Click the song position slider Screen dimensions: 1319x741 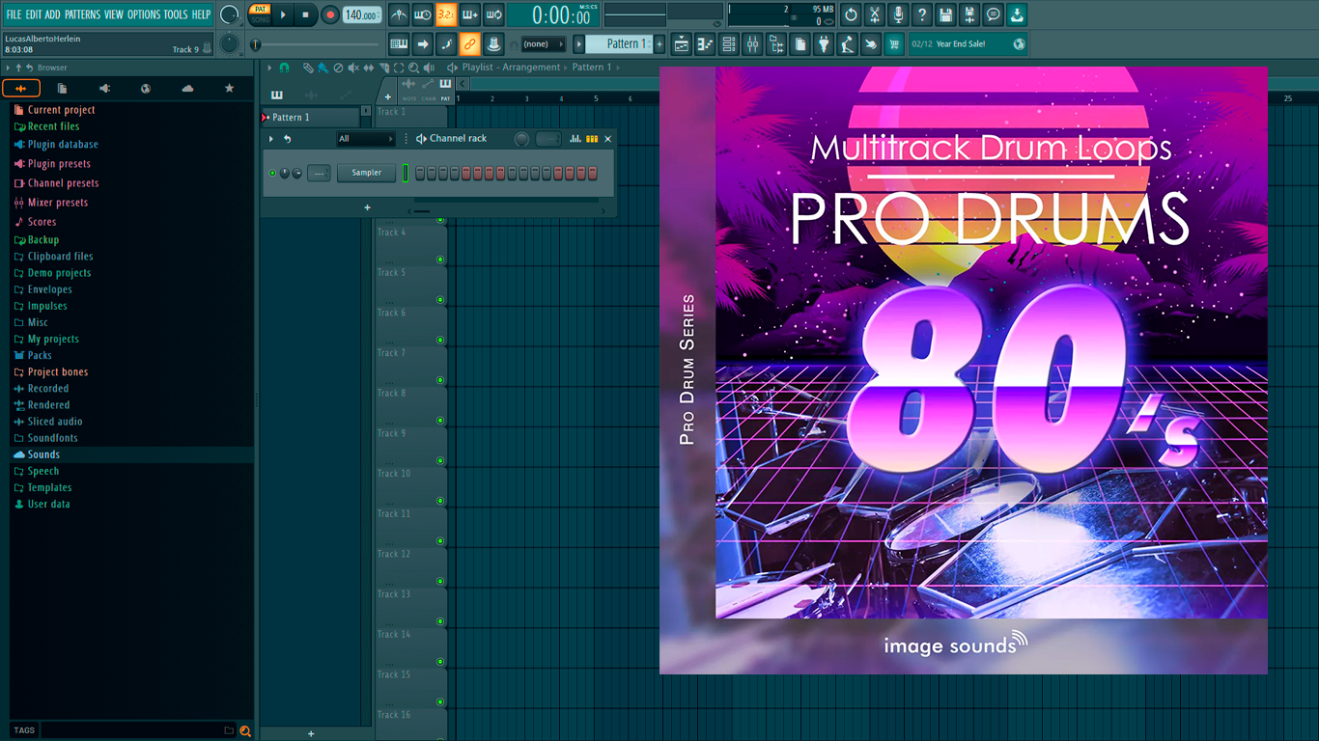tap(315, 44)
